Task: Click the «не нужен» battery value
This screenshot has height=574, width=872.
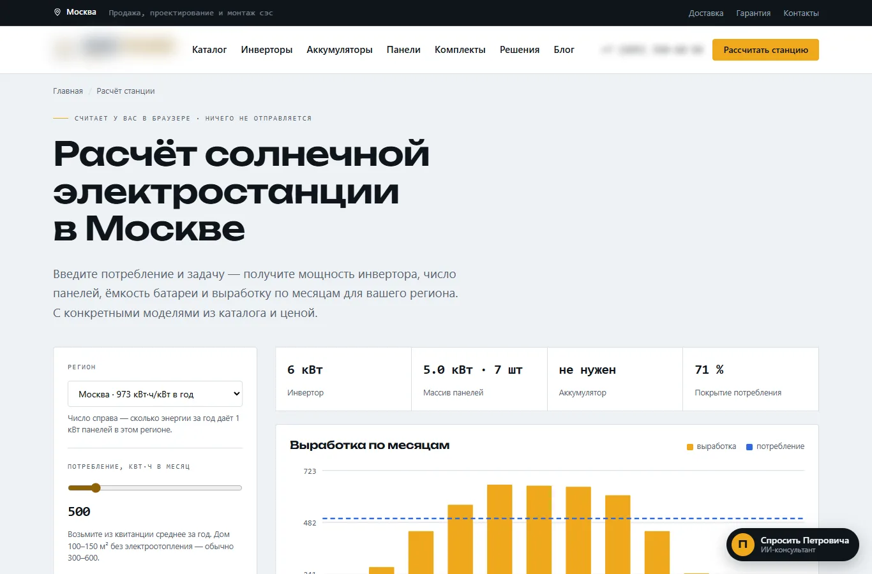Action: coord(587,370)
